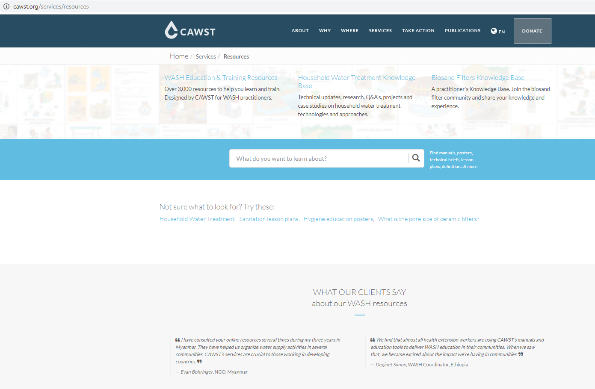
Task: Click 'Technical updates, research, Q&A's' description
Action: click(355, 106)
